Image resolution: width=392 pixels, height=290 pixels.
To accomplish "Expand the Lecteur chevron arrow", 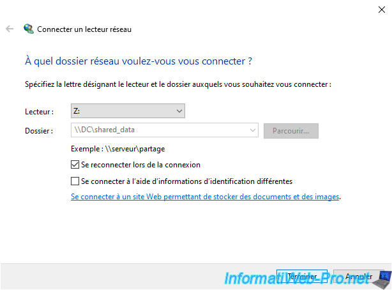I will coord(179,111).
